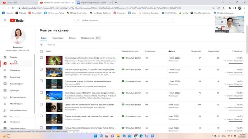Open Chrome tab search chevron

click(223, 2)
